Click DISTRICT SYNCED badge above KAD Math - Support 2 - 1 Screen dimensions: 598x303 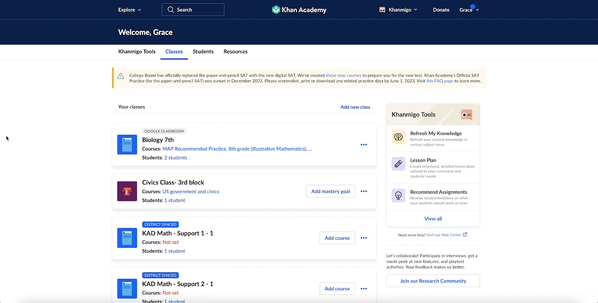pyautogui.click(x=160, y=275)
